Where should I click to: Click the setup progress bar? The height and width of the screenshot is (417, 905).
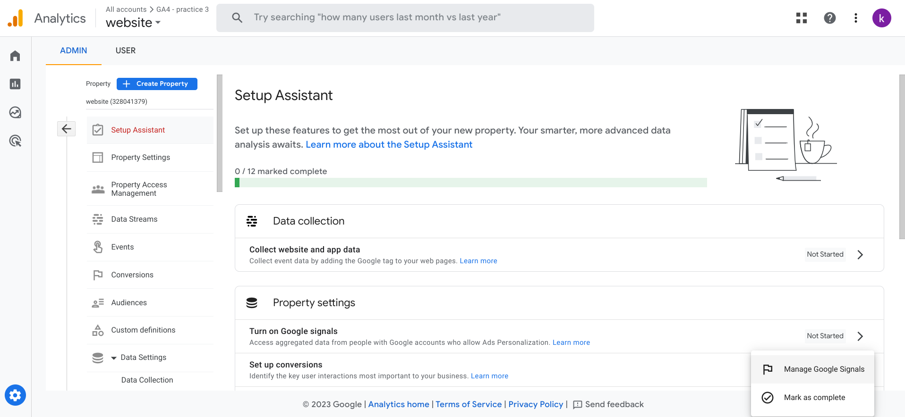[x=470, y=183]
